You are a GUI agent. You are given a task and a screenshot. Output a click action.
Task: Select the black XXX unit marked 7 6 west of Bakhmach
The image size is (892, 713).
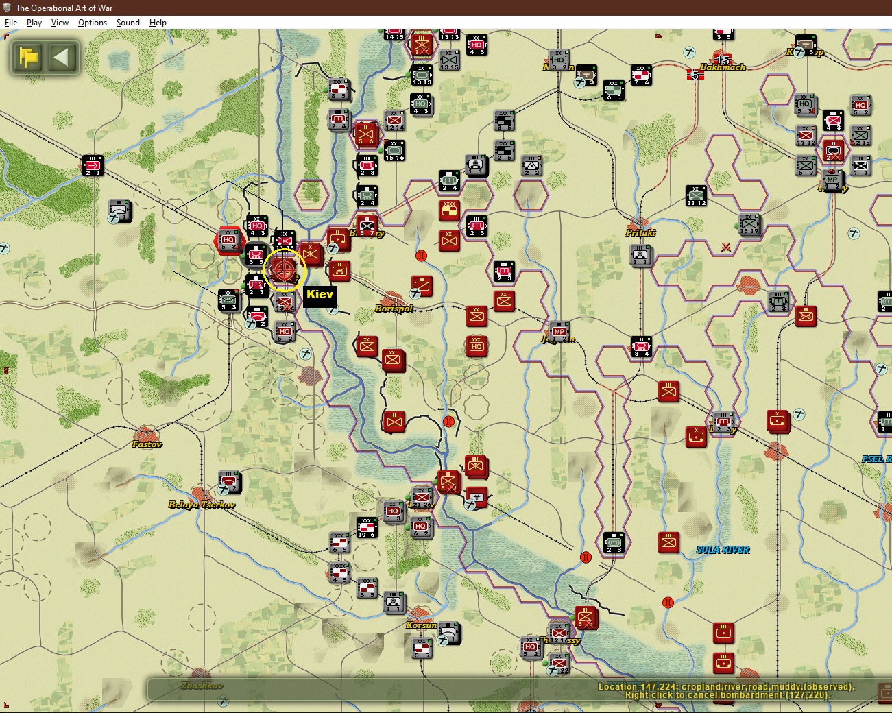coord(641,75)
